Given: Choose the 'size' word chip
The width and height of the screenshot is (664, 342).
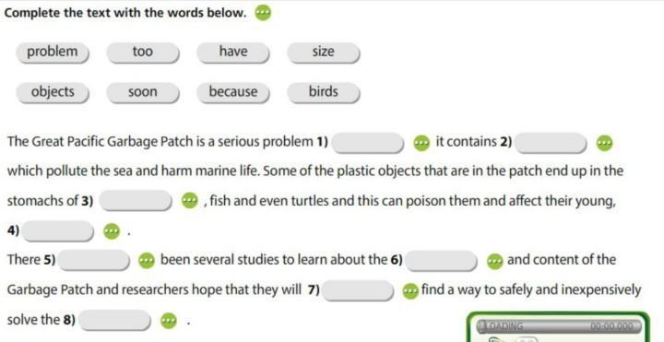Looking at the screenshot, I should (x=324, y=53).
